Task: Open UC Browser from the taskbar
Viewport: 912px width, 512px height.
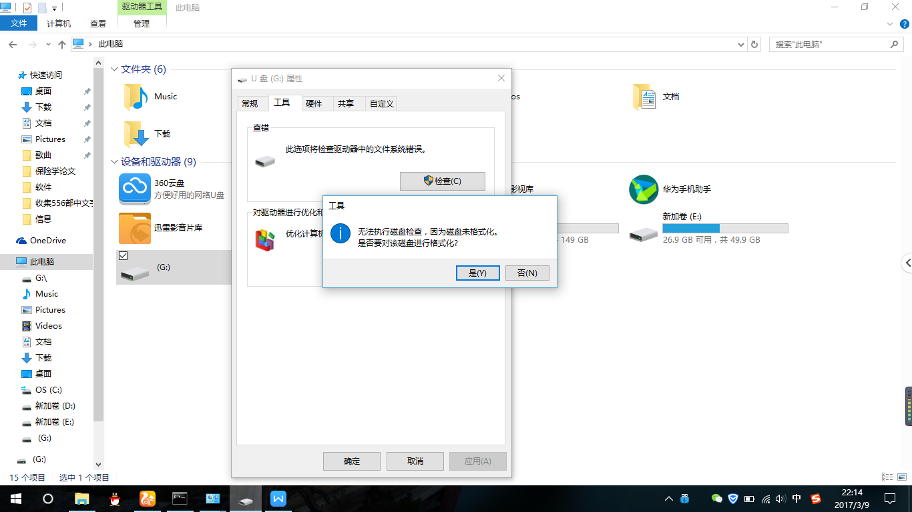Action: click(x=147, y=499)
